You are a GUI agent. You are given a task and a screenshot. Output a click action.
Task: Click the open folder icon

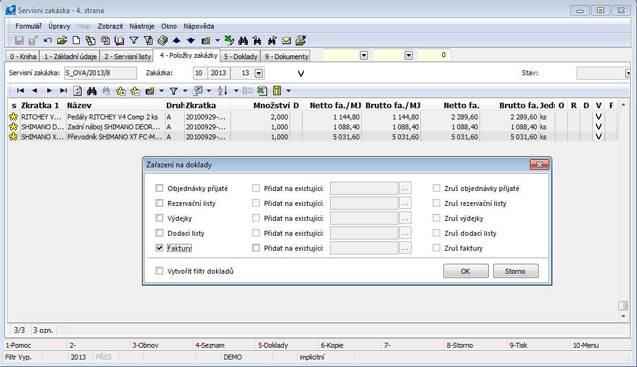point(62,40)
